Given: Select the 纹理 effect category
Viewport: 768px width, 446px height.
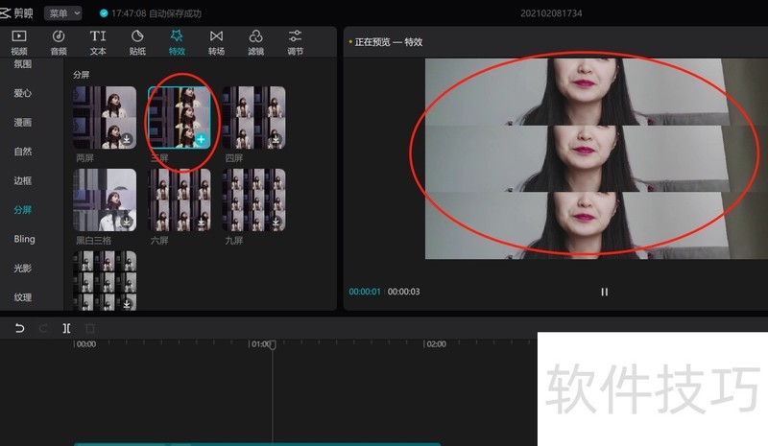Looking at the screenshot, I should coord(22,297).
